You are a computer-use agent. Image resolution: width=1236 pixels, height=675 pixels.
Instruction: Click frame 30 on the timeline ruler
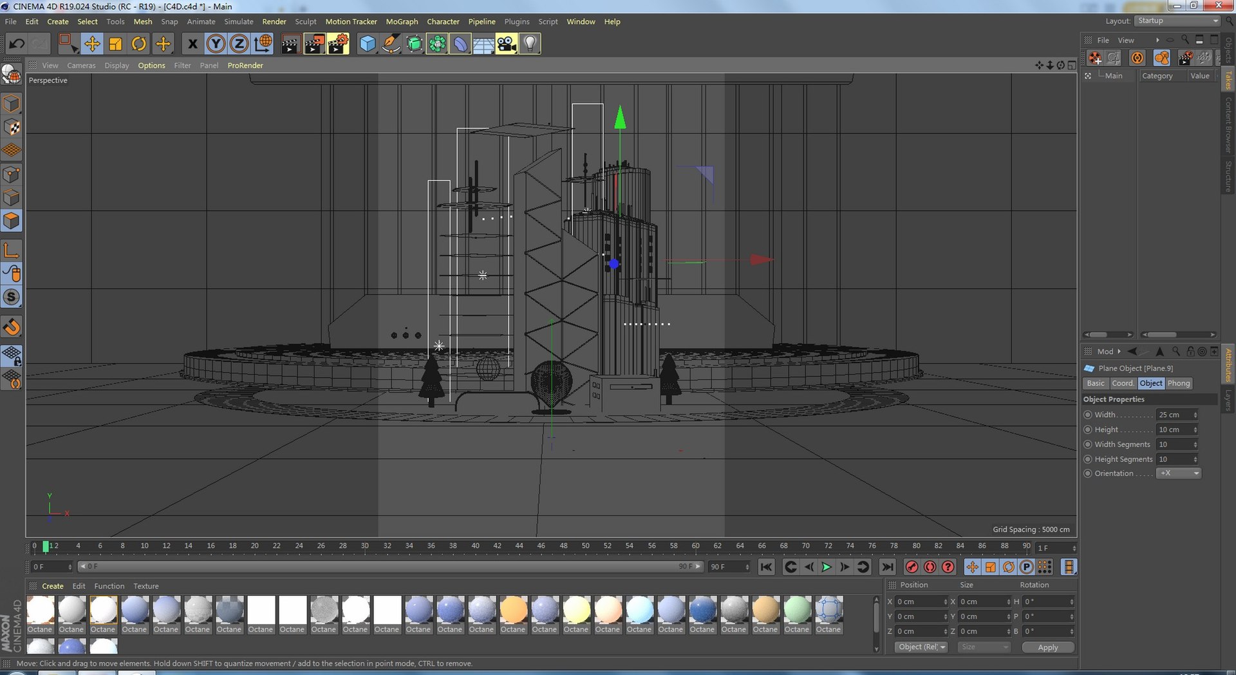(364, 546)
